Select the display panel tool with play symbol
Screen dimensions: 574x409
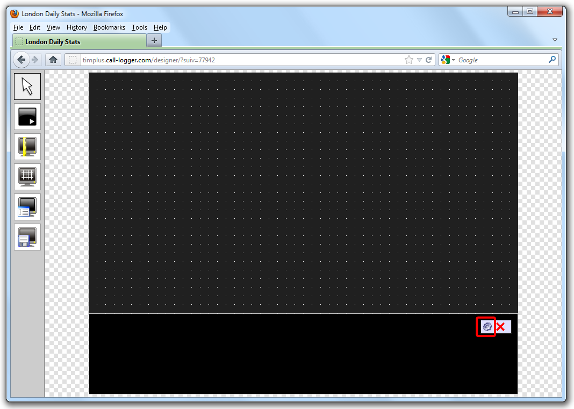click(27, 117)
